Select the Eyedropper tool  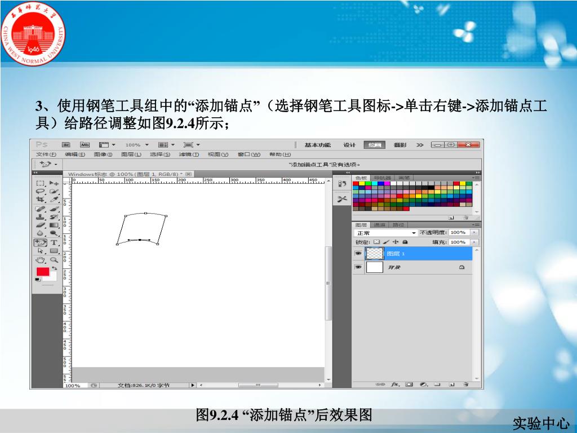[54, 199]
